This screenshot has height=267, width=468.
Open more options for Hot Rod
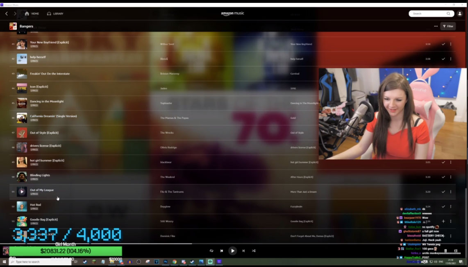[x=451, y=206]
